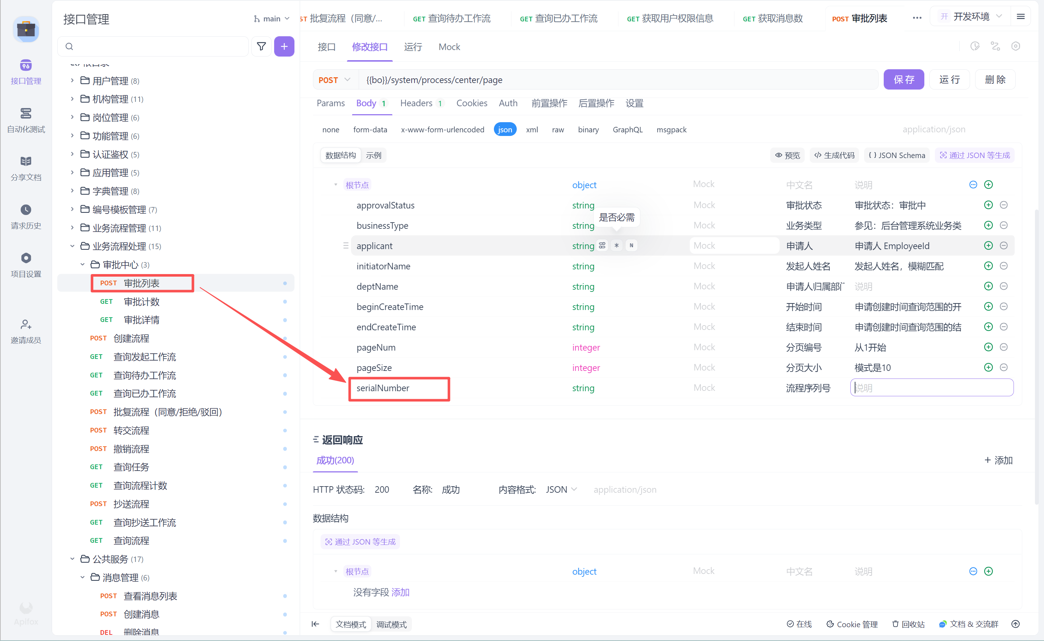Screen dimensions: 1044x641
Task: Open 开发环境 environment dropdown
Action: [x=971, y=17]
